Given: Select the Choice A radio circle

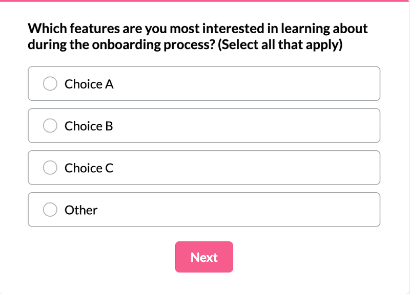Looking at the screenshot, I should pos(50,84).
